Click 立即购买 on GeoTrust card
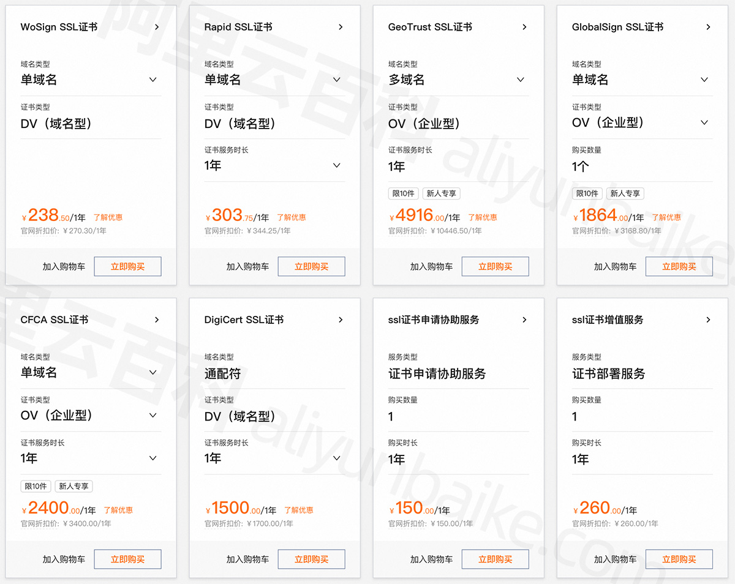Viewport: 735px width, 584px height. point(495,266)
